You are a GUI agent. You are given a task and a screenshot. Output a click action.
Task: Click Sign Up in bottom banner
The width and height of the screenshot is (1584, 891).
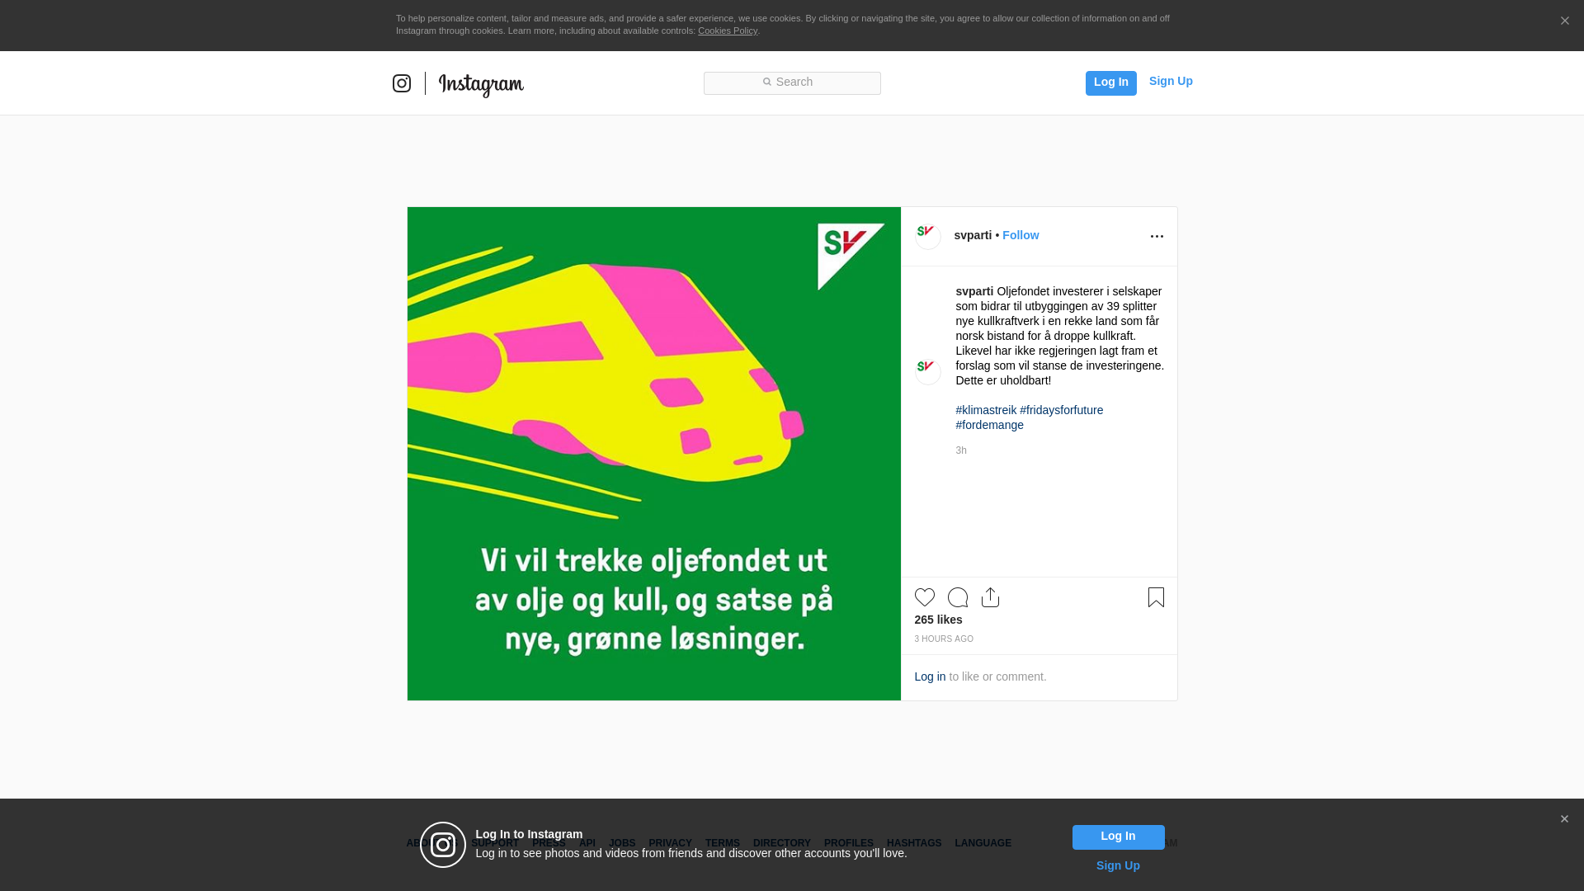[x=1118, y=865]
